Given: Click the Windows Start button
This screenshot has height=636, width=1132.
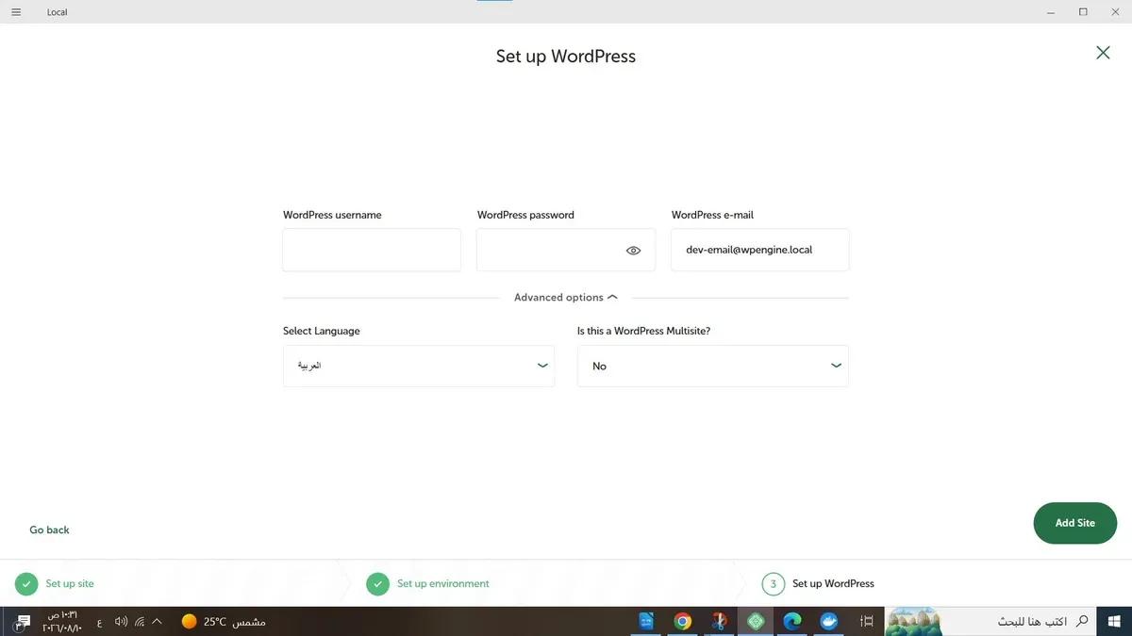Looking at the screenshot, I should pyautogui.click(x=1116, y=622).
